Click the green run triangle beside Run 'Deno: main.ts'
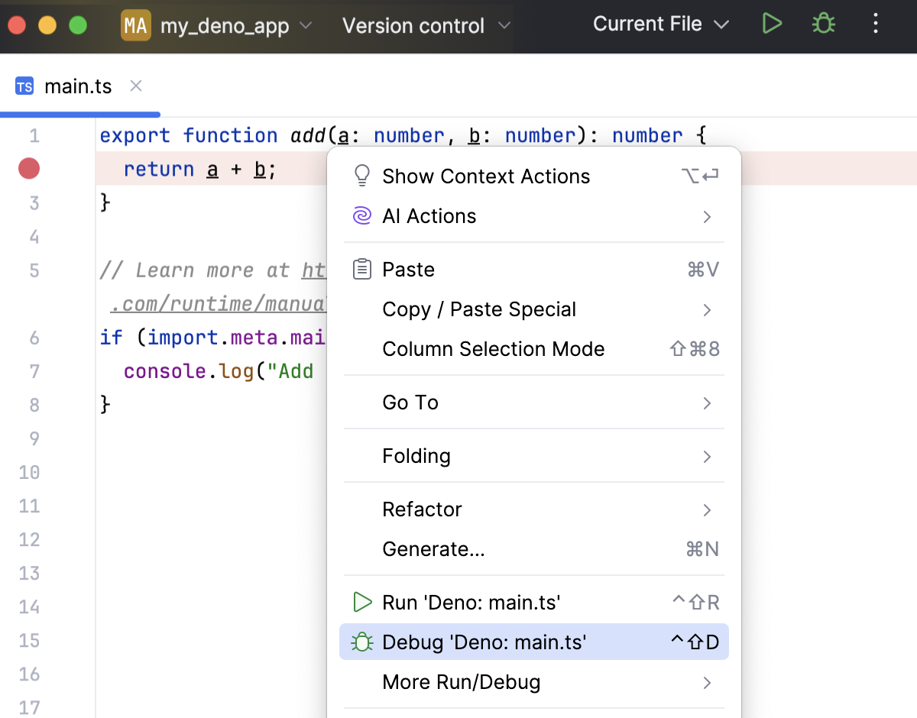 click(x=362, y=602)
